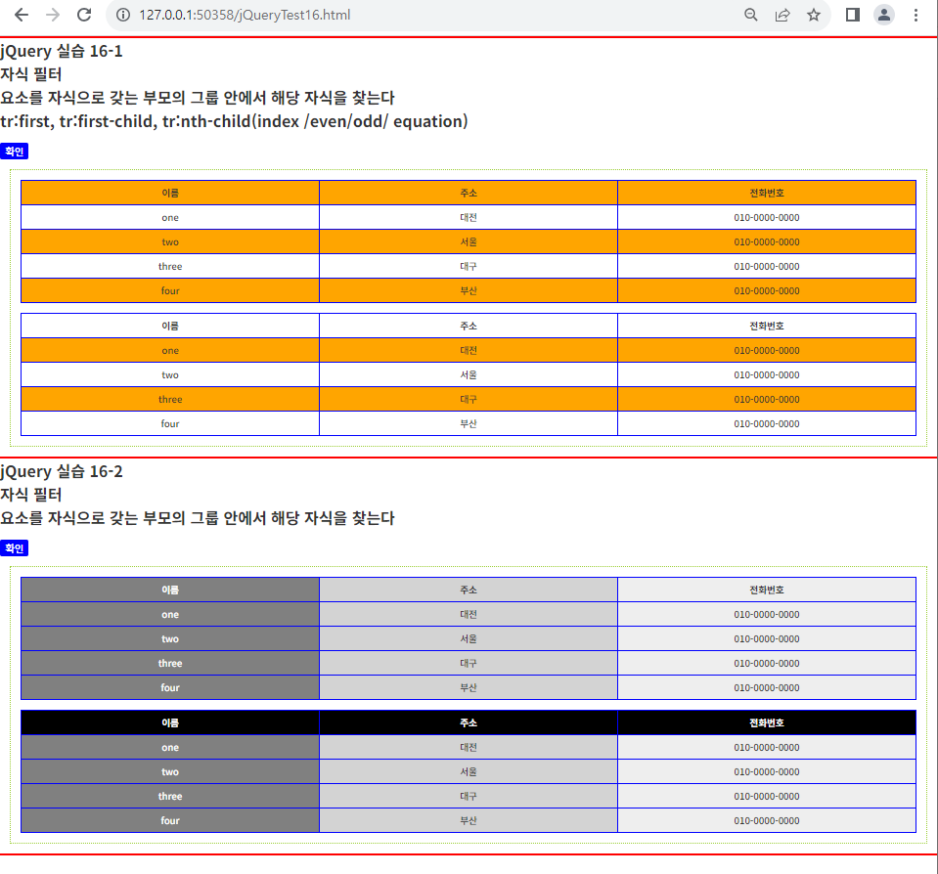Click dark-gray 'three' cell in third table
Screen dimensions: 938x874
point(170,664)
